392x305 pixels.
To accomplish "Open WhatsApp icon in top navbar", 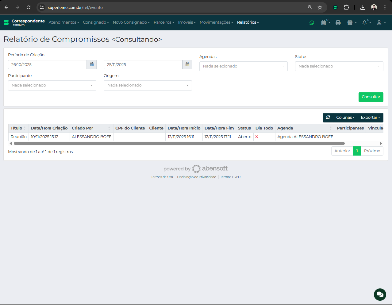I will click(x=312, y=23).
